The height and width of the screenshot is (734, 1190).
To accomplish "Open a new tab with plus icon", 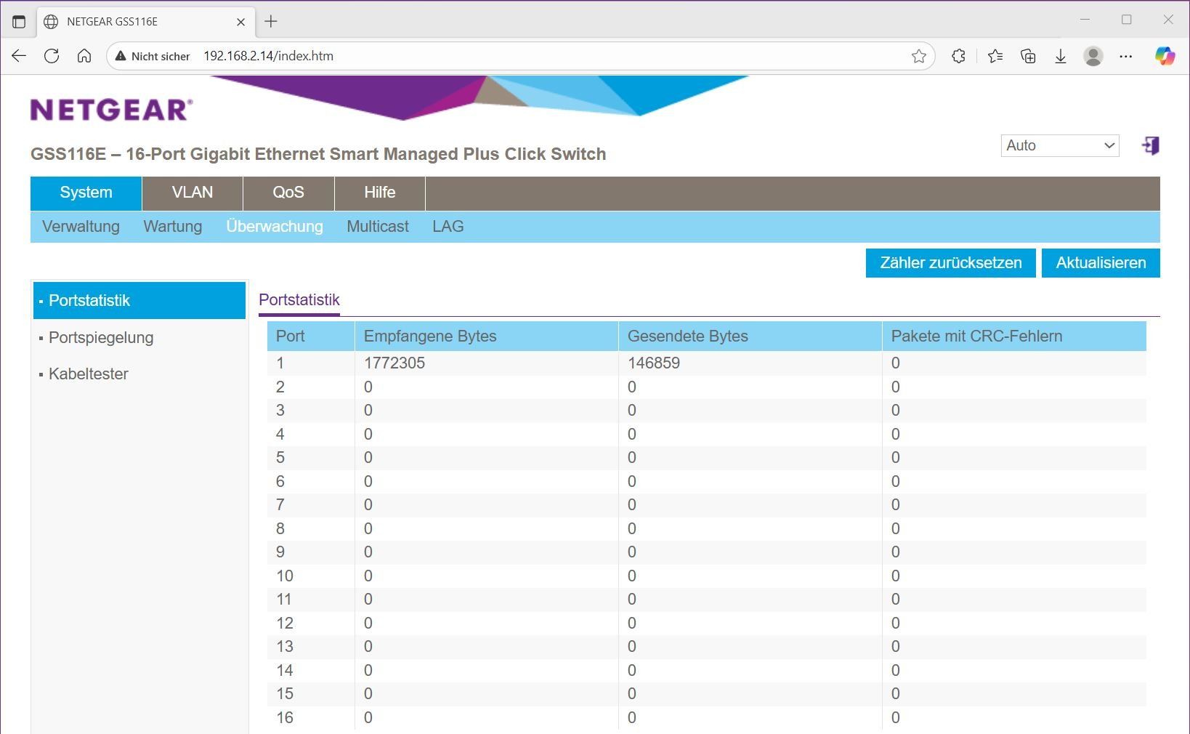I will 271,22.
